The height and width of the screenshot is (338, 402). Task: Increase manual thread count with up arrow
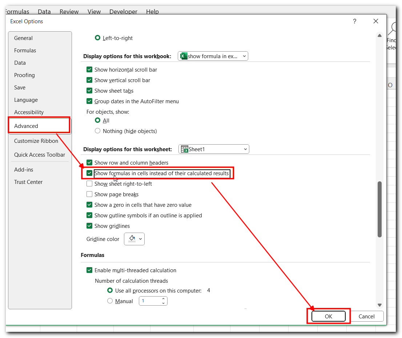coord(163,299)
